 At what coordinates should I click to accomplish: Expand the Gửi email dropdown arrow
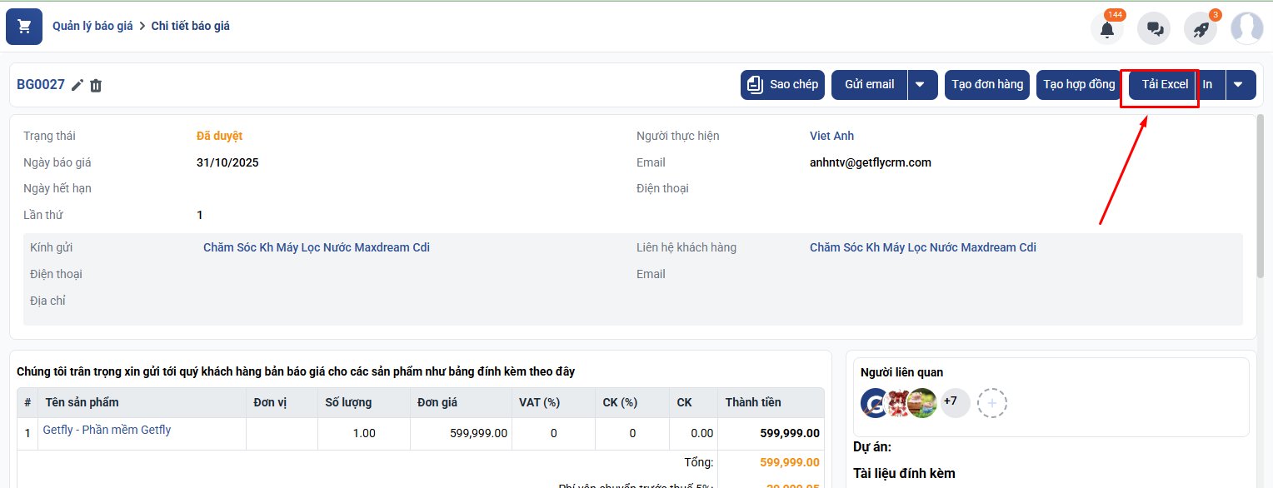point(921,85)
